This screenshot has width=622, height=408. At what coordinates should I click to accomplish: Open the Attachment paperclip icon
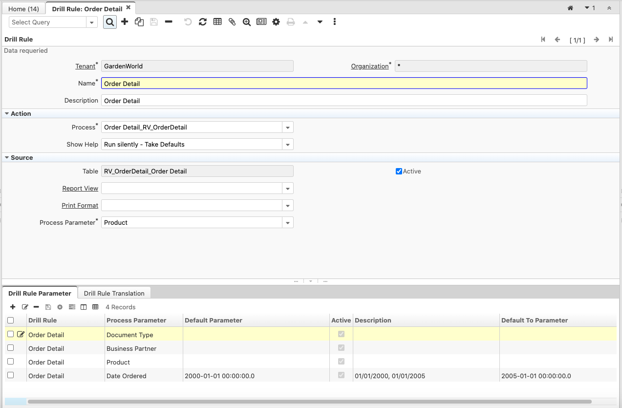(232, 22)
